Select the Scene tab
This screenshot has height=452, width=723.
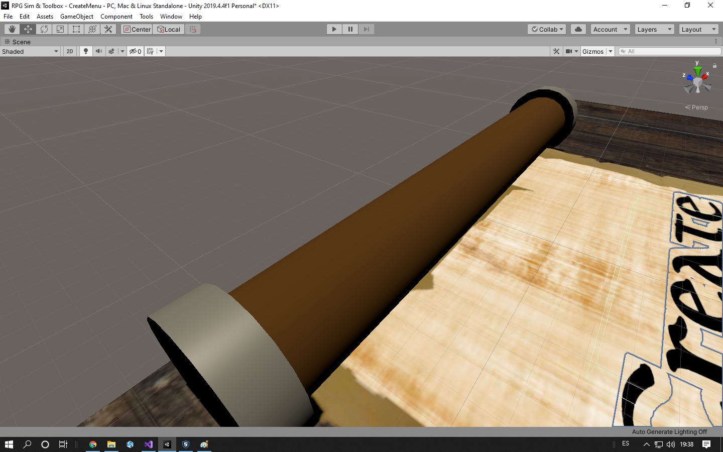click(x=18, y=42)
